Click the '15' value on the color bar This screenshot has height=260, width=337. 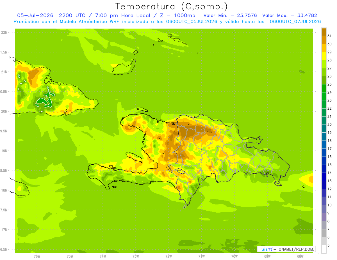329,165
